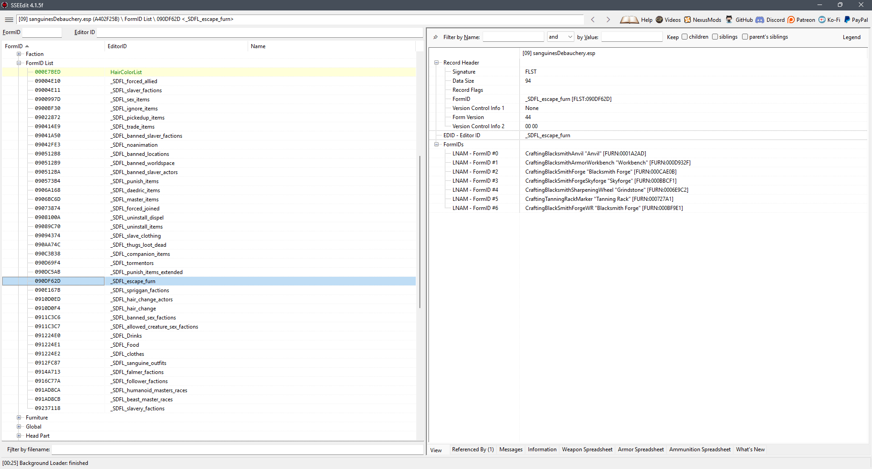
Task: Select _SDFL_Drinks record
Action: (209, 336)
